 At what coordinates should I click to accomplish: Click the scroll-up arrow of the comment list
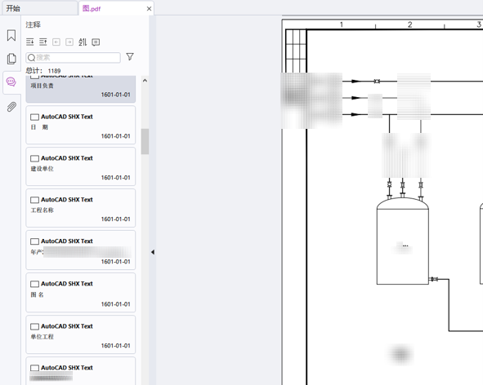pyautogui.click(x=145, y=81)
